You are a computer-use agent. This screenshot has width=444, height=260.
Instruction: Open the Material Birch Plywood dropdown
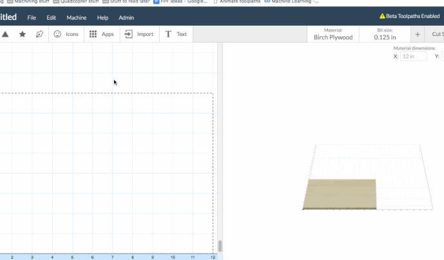[x=333, y=34]
